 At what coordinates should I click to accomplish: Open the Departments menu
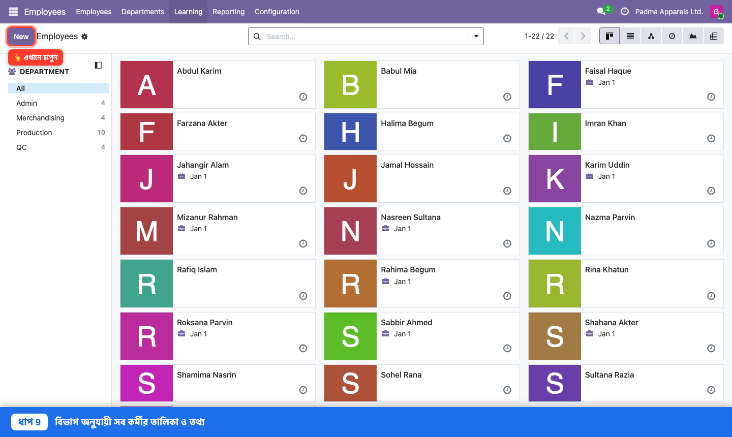[143, 12]
